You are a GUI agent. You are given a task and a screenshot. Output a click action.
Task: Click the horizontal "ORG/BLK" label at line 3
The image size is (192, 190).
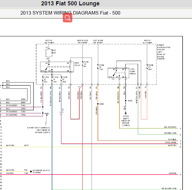coord(172,139)
